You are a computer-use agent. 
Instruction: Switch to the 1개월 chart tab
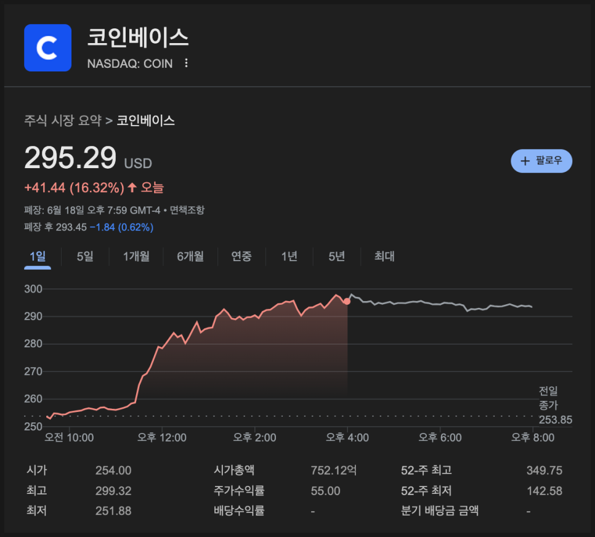coord(136,257)
